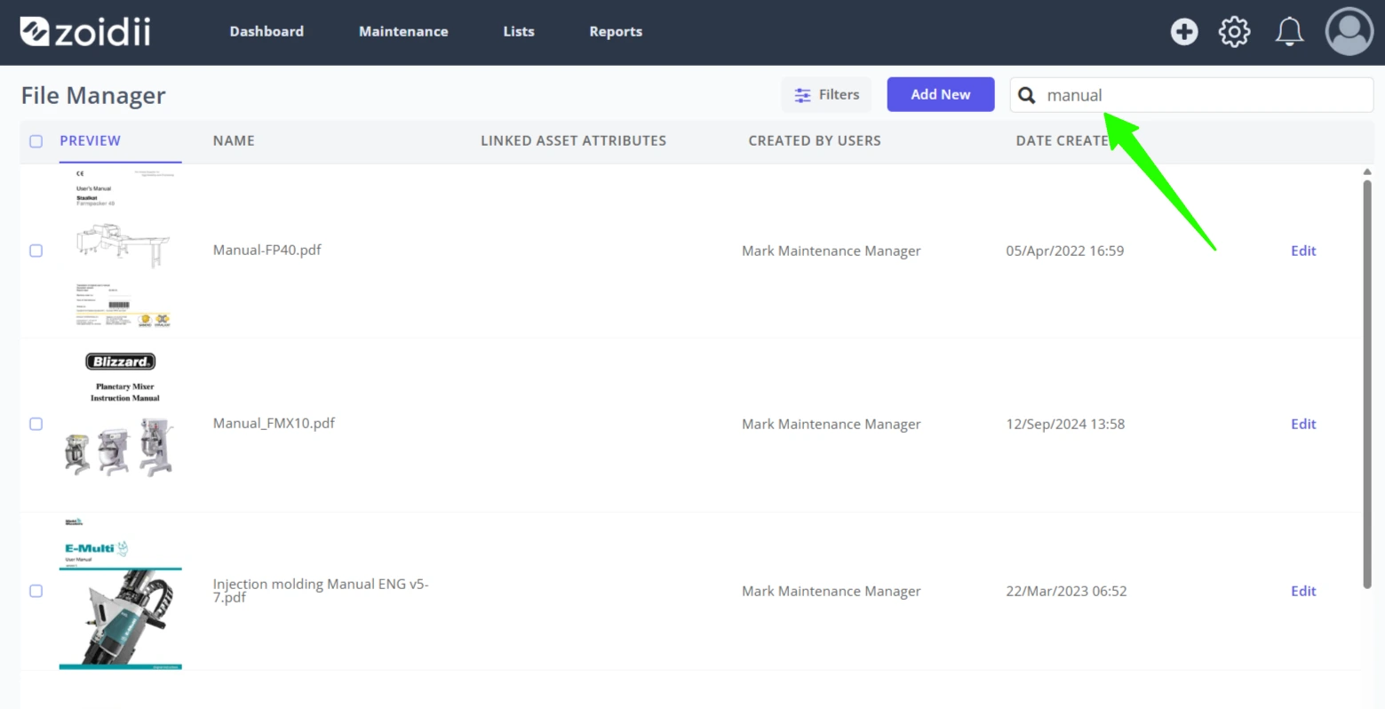
Task: Open the Lists menu
Action: click(x=519, y=31)
